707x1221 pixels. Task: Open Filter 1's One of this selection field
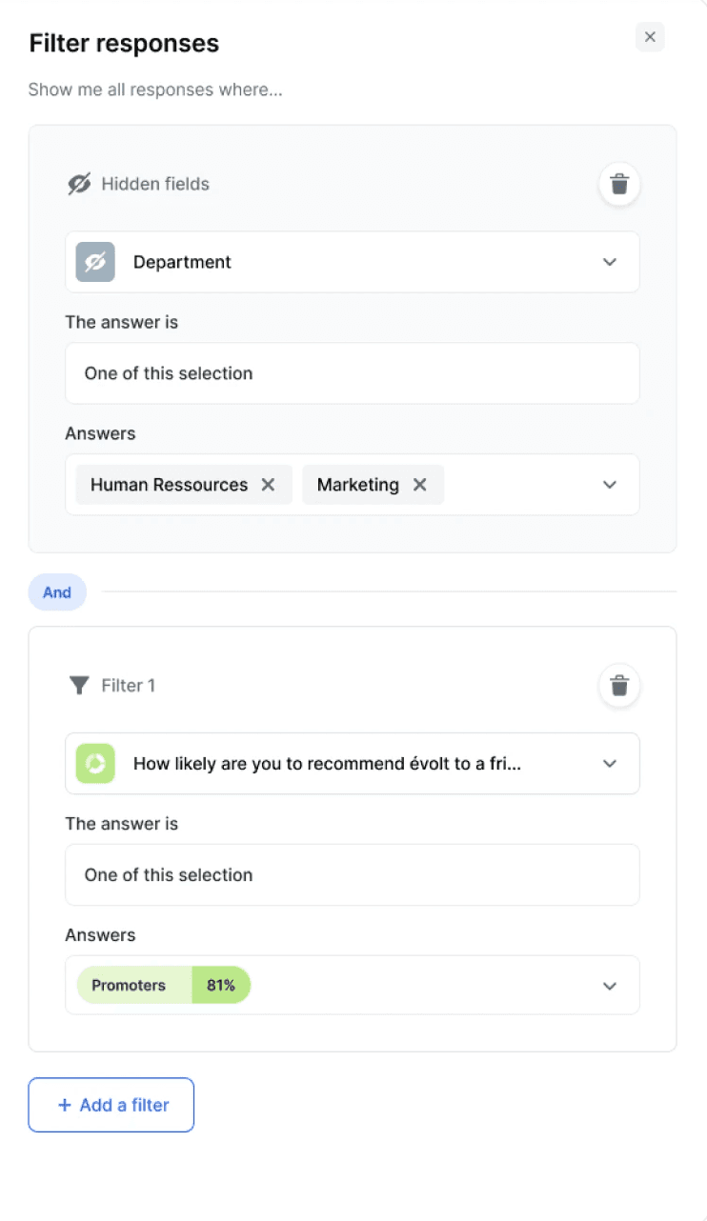[x=352, y=875]
